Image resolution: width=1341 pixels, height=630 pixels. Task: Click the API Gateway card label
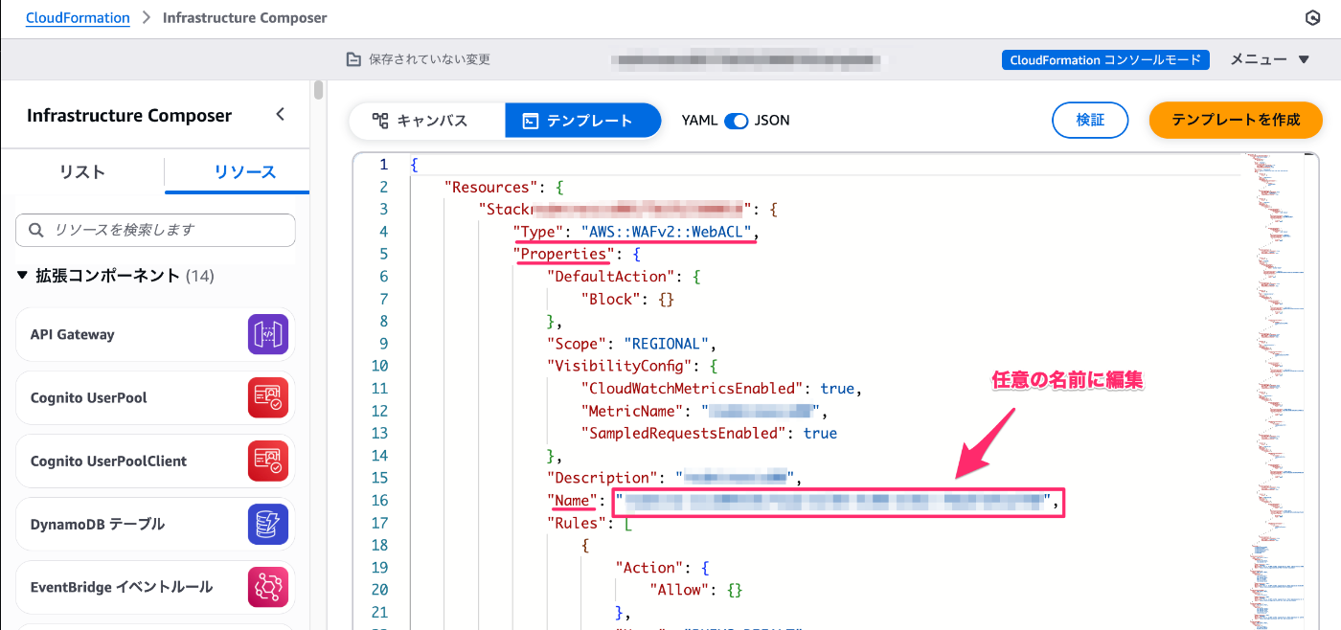[x=72, y=334]
